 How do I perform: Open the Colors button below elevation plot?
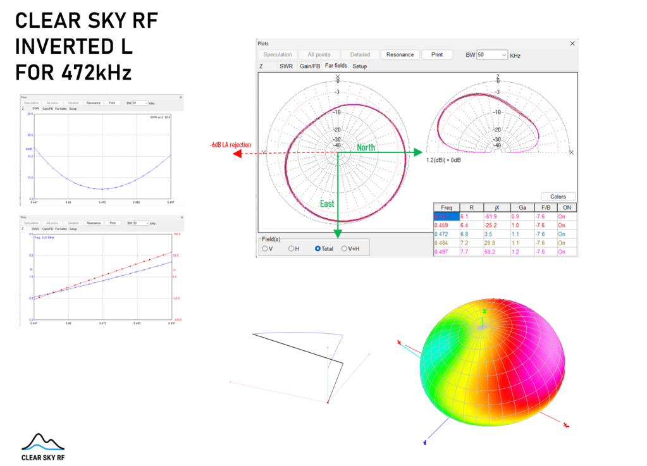[x=558, y=197]
